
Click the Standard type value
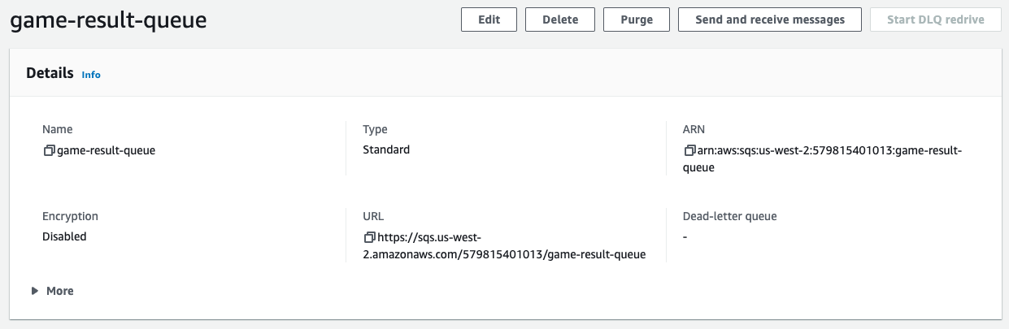[x=386, y=149]
